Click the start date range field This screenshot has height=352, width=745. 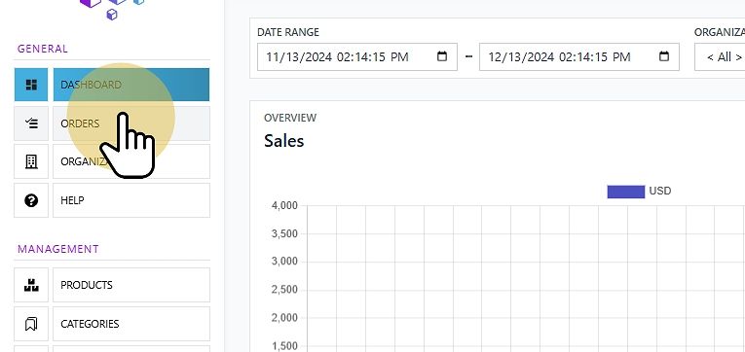coord(357,57)
